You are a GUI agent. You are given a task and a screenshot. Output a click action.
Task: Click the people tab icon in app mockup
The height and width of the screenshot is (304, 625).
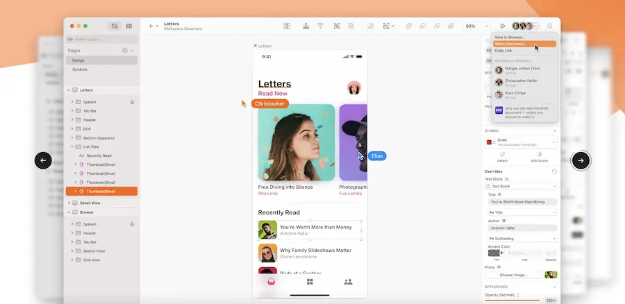pos(348,282)
